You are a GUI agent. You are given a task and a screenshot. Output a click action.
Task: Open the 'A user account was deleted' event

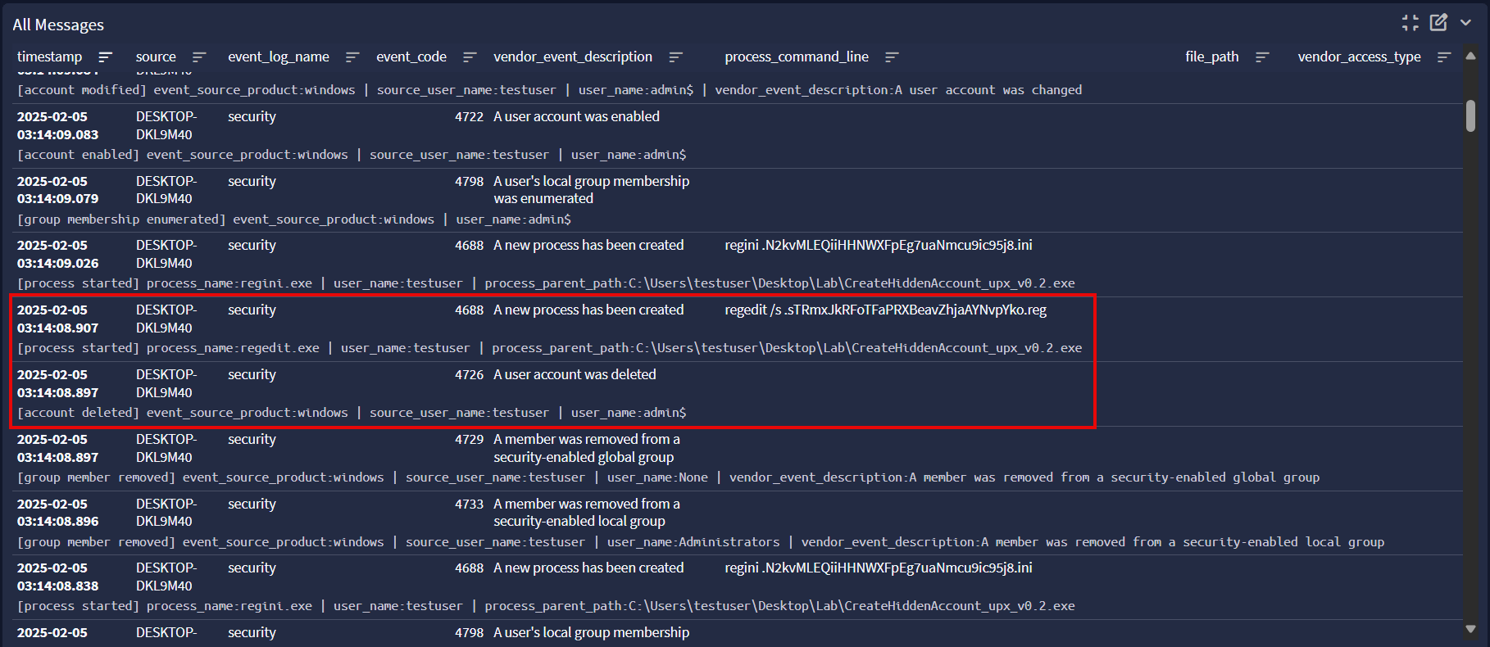tap(575, 375)
